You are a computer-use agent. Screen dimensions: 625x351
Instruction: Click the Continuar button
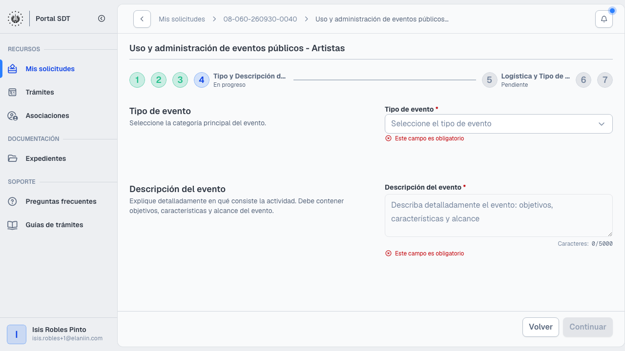click(588, 327)
